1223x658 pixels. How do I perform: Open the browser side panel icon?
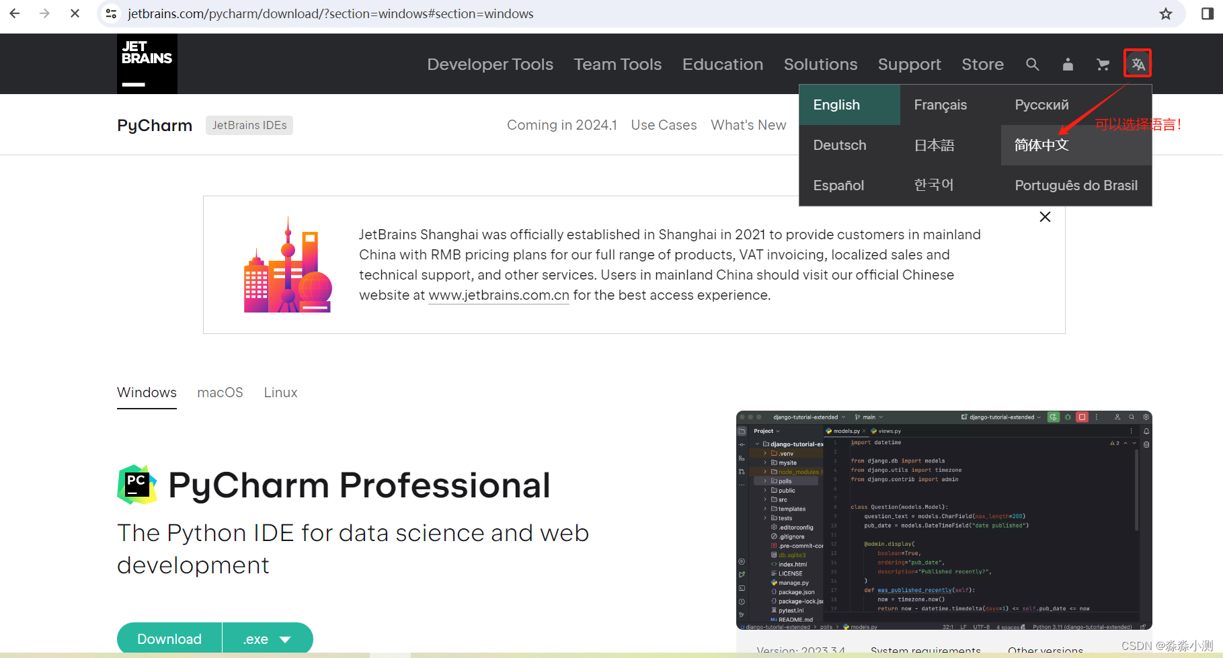click(1207, 13)
